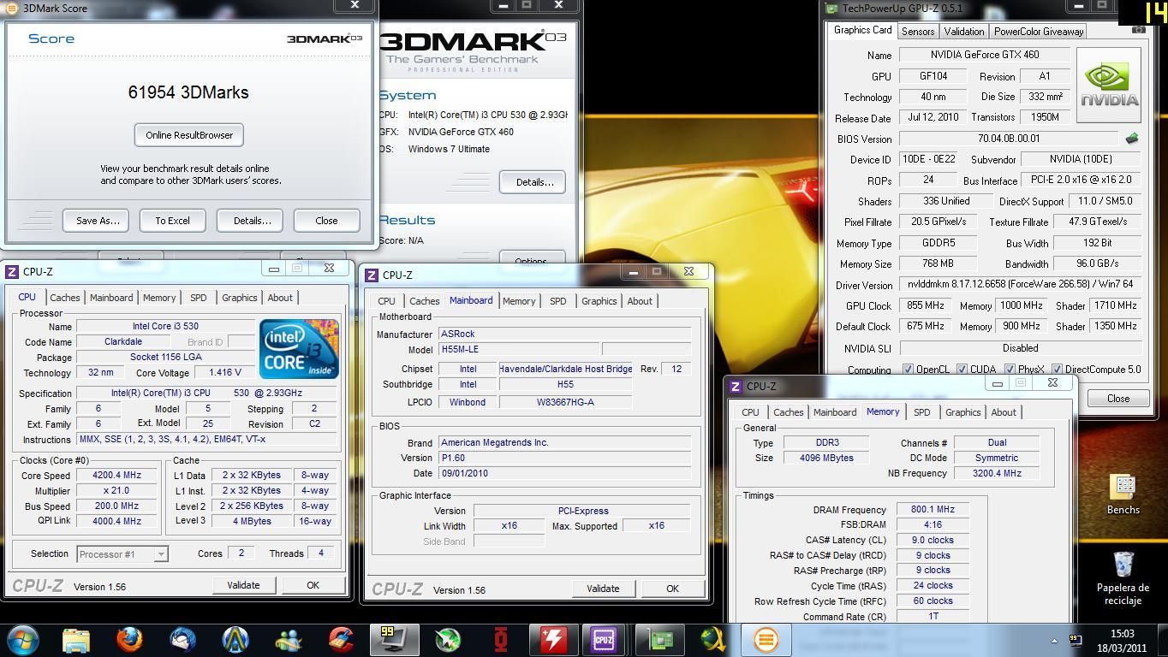Open the Windows Start menu

click(22, 639)
